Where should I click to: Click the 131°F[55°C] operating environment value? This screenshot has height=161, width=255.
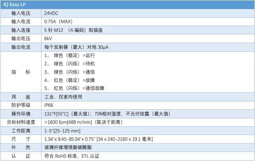click(x=107, y=114)
